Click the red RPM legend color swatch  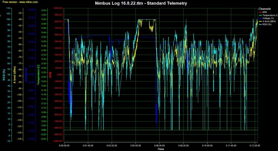click(x=260, y=12)
